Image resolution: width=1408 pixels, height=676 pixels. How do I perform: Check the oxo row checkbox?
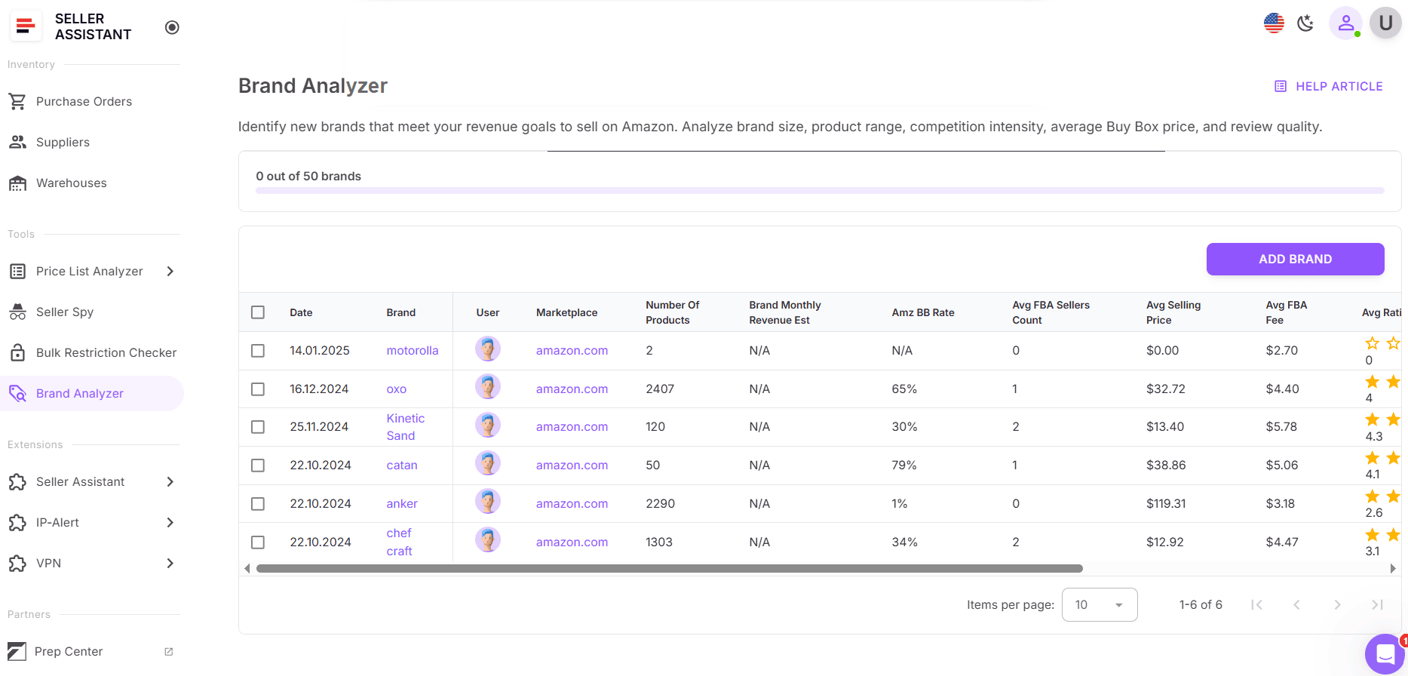pos(258,389)
